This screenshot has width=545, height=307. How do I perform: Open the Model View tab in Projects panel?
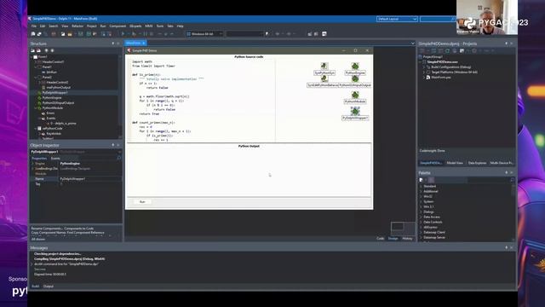455,163
